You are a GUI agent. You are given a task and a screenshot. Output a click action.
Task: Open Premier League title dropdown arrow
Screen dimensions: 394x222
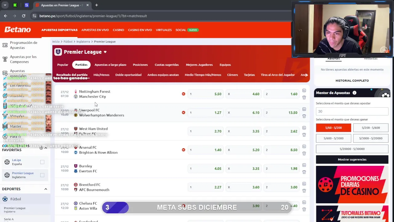(x=105, y=52)
